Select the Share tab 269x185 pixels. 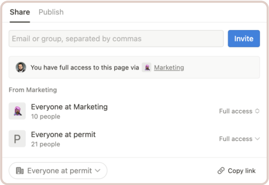(x=20, y=12)
